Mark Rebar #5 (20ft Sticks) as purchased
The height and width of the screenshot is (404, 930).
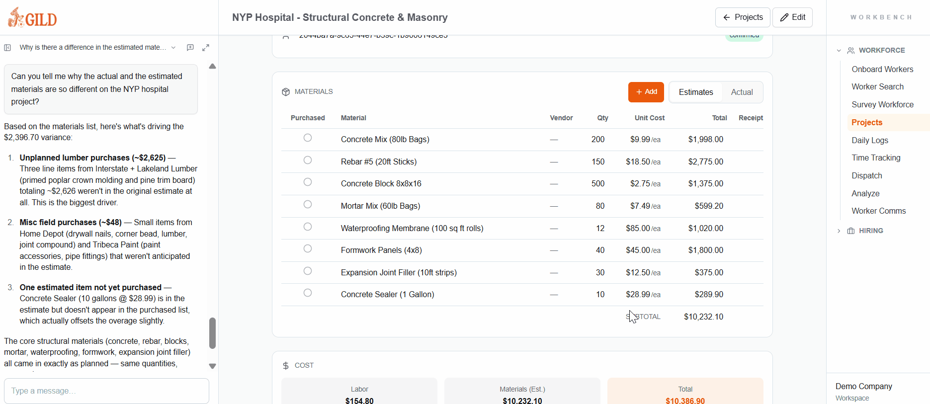[308, 160]
